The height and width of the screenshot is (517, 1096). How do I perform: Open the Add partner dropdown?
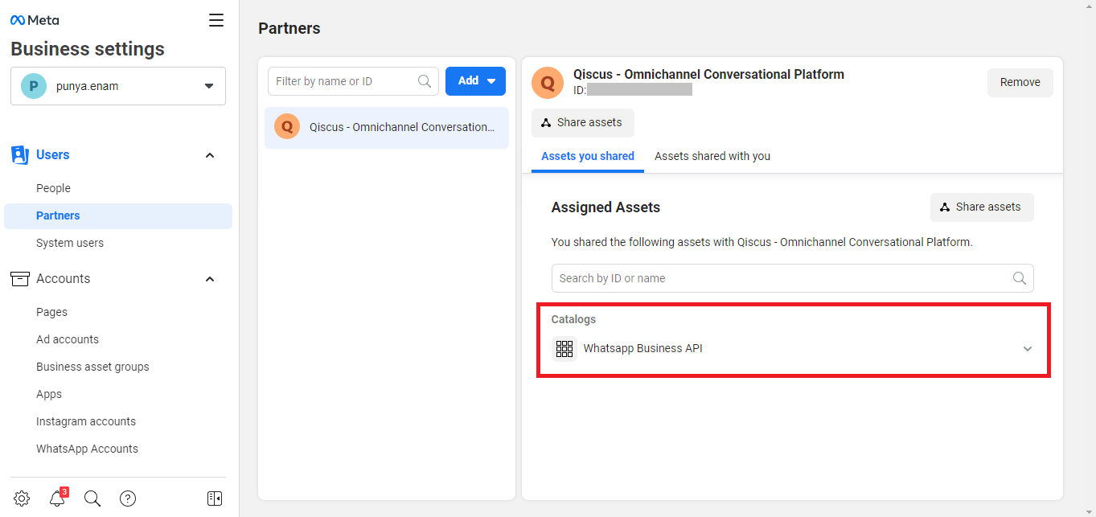[x=475, y=81]
